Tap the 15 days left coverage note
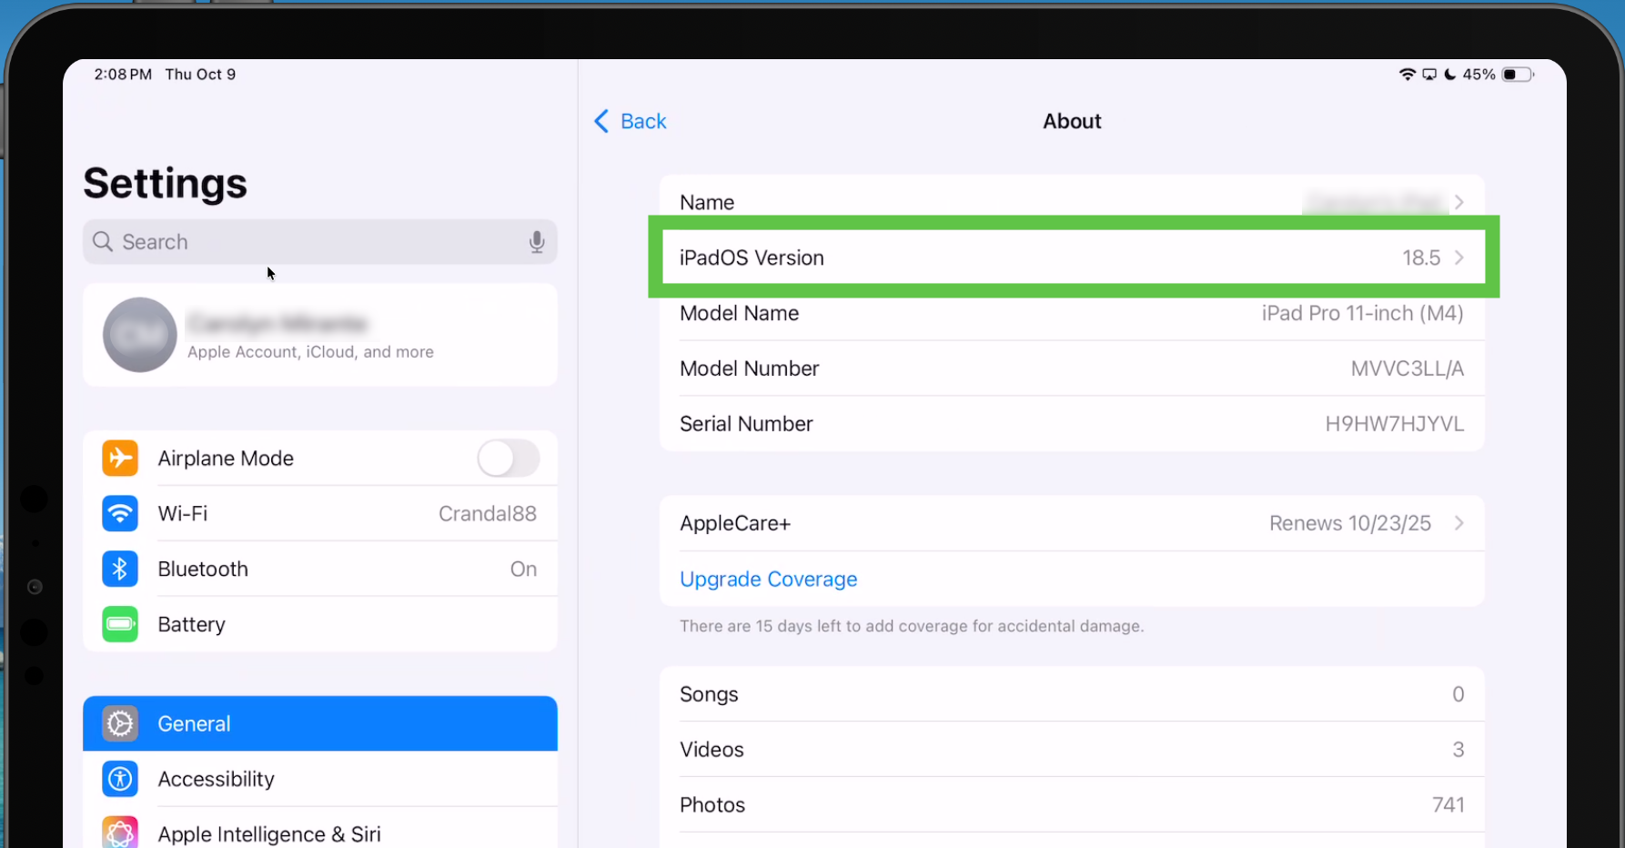The width and height of the screenshot is (1625, 848). [x=912, y=626]
